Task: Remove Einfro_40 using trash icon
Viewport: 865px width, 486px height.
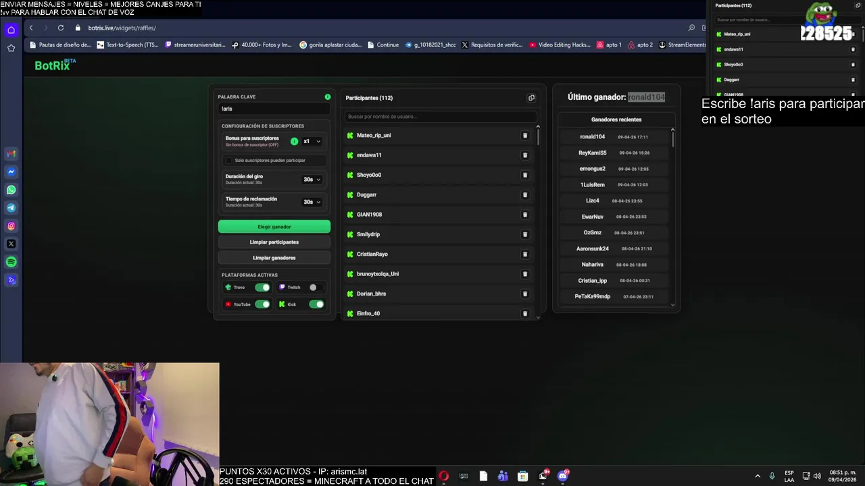Action: coord(524,313)
